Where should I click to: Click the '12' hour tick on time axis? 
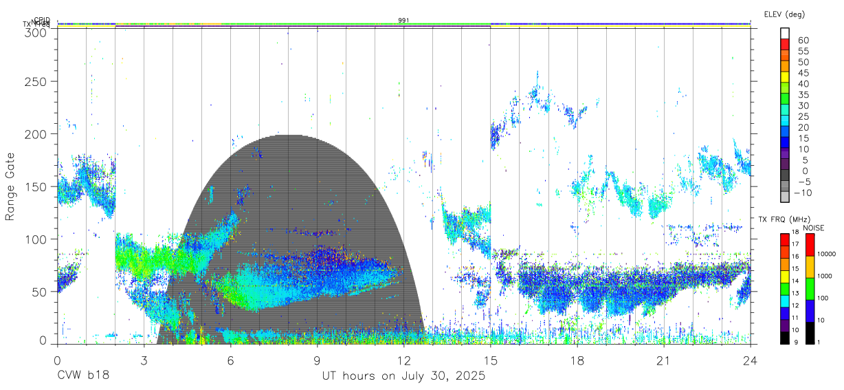tap(403, 360)
